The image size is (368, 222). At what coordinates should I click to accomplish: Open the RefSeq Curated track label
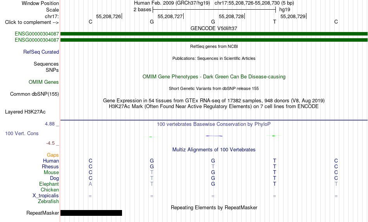41,52
